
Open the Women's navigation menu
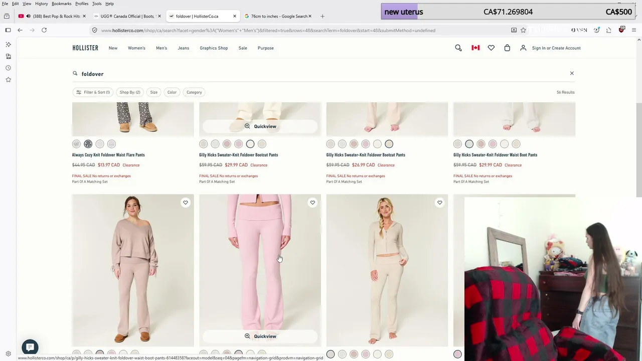click(136, 48)
